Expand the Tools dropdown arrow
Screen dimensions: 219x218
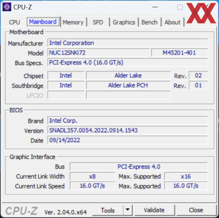(128, 210)
